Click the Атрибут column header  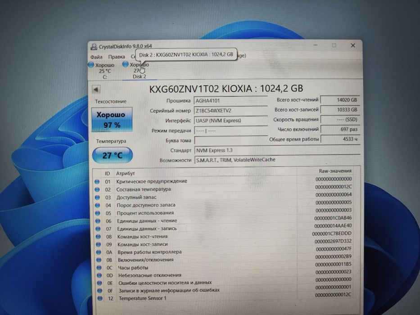click(125, 174)
